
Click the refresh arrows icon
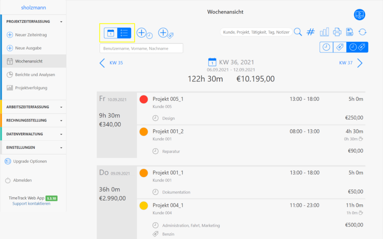(363, 32)
